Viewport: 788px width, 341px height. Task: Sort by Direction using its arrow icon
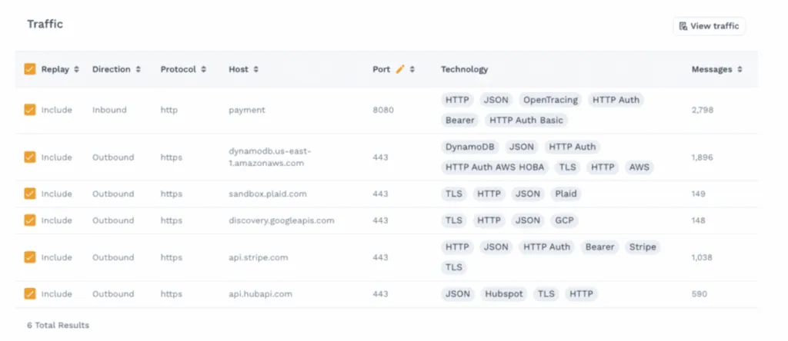[138, 69]
